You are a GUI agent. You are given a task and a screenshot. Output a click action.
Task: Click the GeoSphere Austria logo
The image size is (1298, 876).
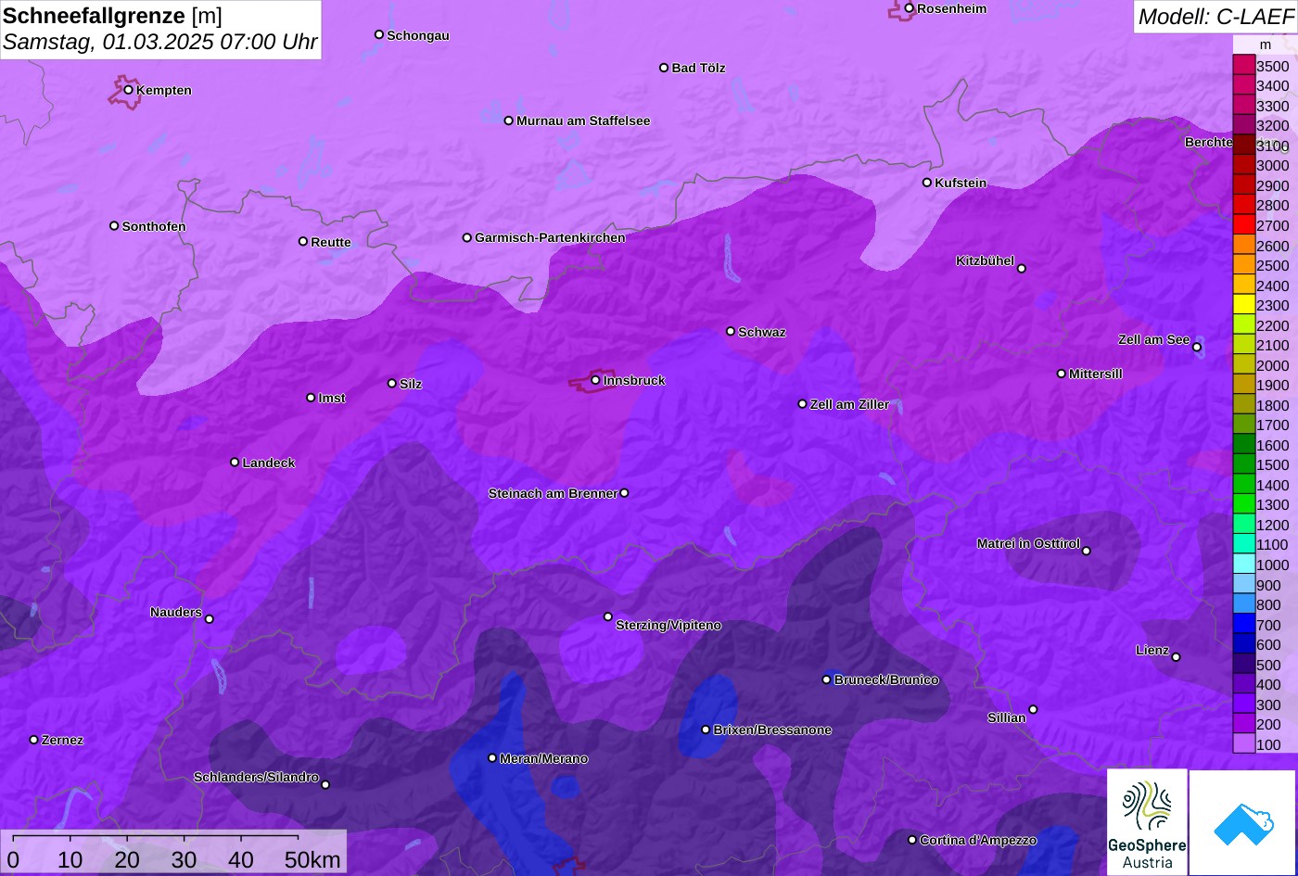pyautogui.click(x=1147, y=821)
